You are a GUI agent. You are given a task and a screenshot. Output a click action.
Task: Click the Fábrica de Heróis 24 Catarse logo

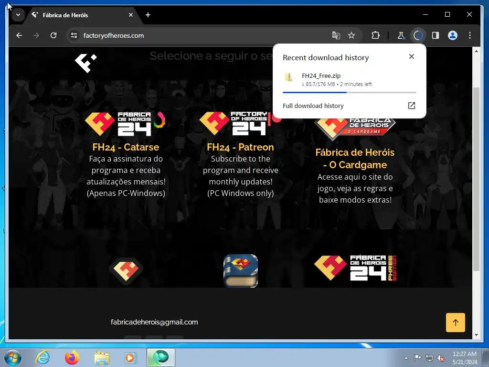125,124
